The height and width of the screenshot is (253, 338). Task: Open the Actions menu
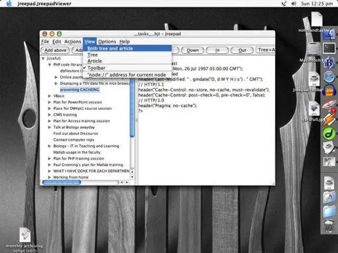point(73,42)
